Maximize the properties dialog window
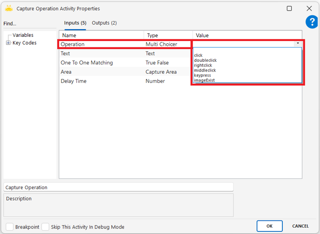 pyautogui.click(x=289, y=8)
